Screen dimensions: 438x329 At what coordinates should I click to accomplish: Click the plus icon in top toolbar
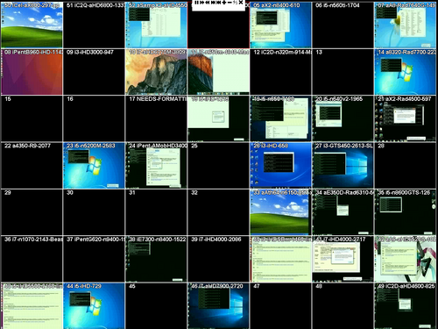pos(224,3)
